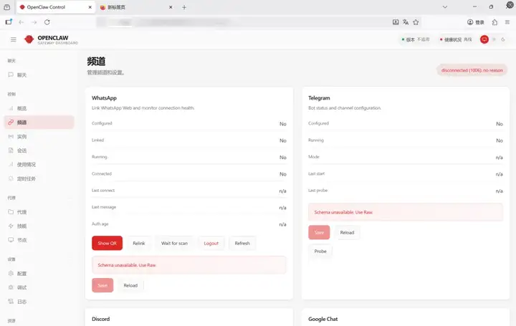
Task: Click Save in the WhatsApp card
Action: (x=102, y=285)
